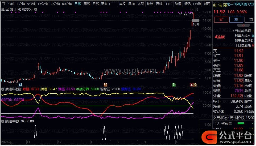Viewport: 256px width, 146px height.
Task: Click the 财 event marker on chart
Action: click(20, 85)
